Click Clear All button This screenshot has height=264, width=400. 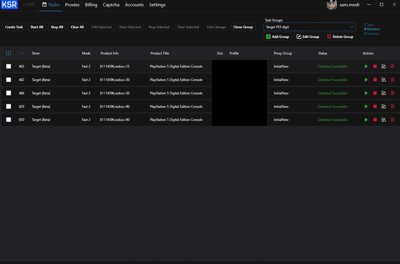77,27
